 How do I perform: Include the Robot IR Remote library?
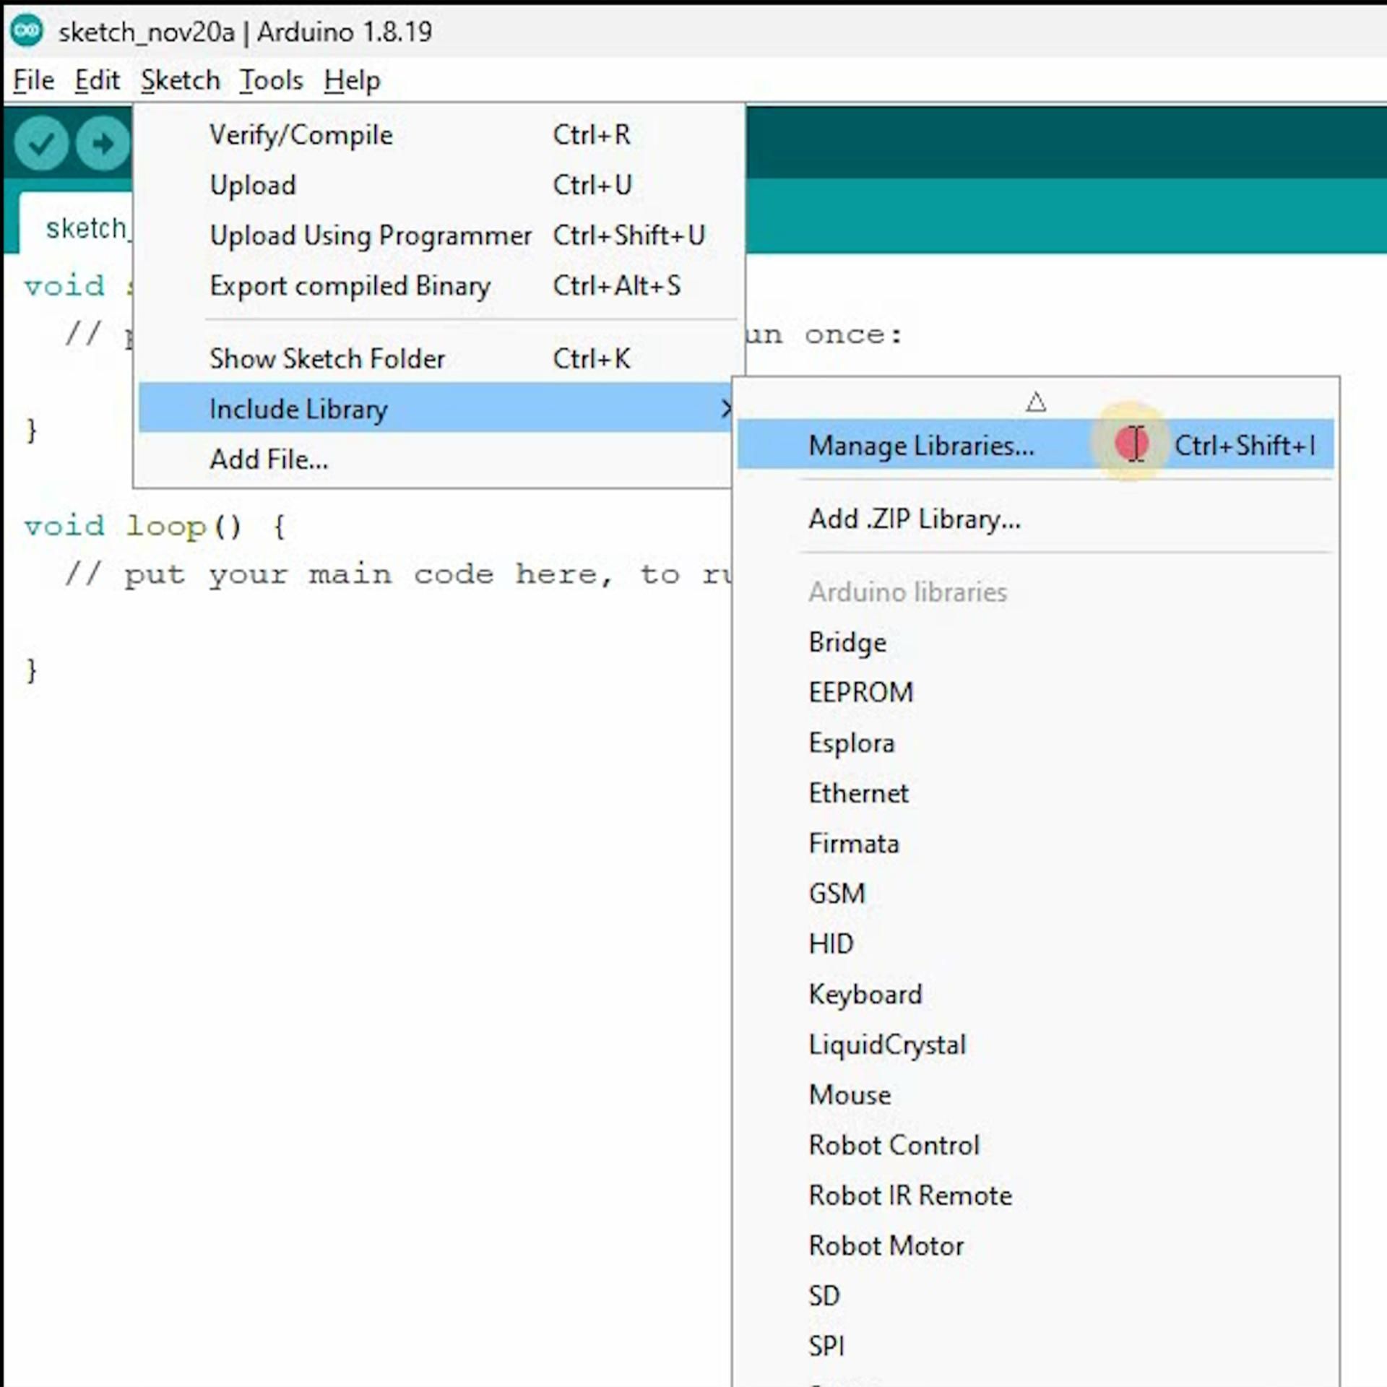pos(909,1196)
